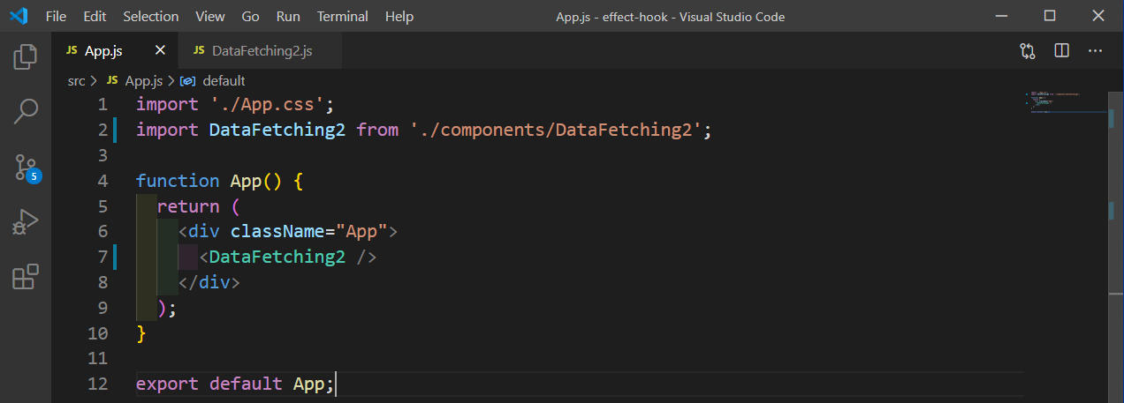Click DataFetching2 identifier on line 2
The height and width of the screenshot is (403, 1124).
[x=277, y=130]
